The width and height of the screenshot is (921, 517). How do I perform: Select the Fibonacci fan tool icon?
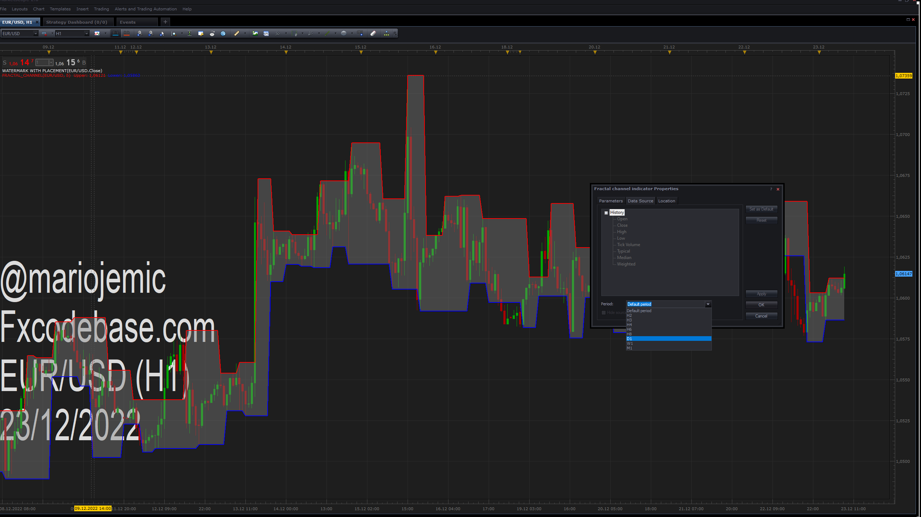310,33
